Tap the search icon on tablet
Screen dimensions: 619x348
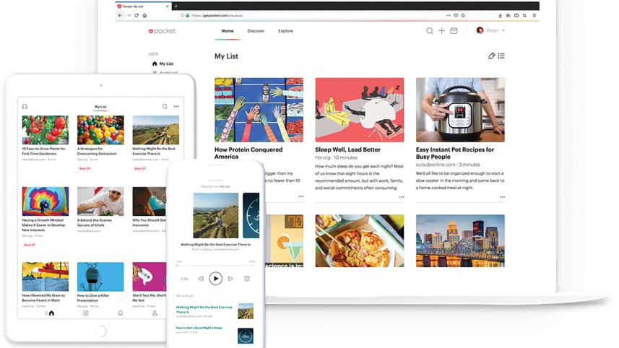pyautogui.click(x=165, y=106)
